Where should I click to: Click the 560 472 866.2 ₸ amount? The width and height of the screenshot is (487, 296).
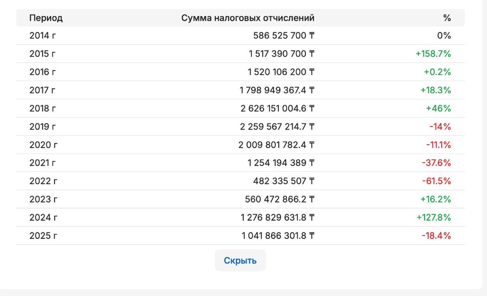[280, 199]
